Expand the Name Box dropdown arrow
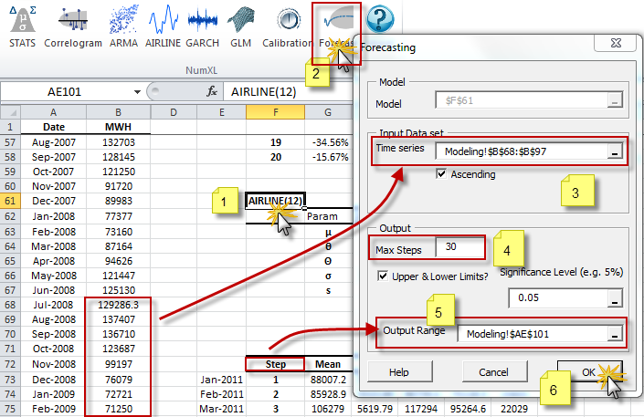Screen dimensions: 644x417 coord(137,91)
